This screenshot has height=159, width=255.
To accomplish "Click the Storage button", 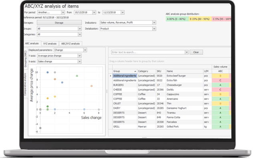I will (x=59, y=23).
